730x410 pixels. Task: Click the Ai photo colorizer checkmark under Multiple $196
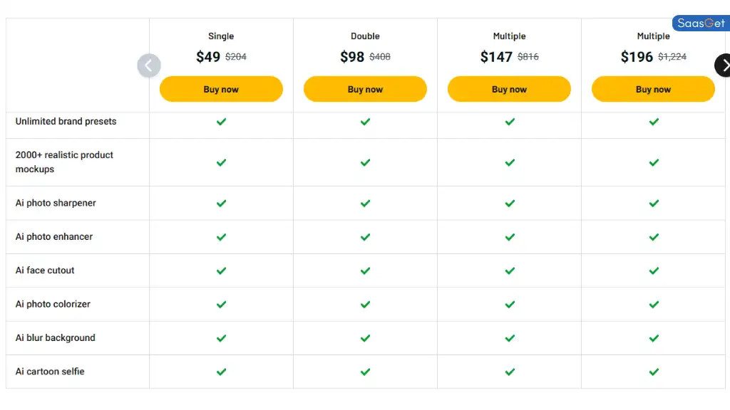(x=653, y=304)
